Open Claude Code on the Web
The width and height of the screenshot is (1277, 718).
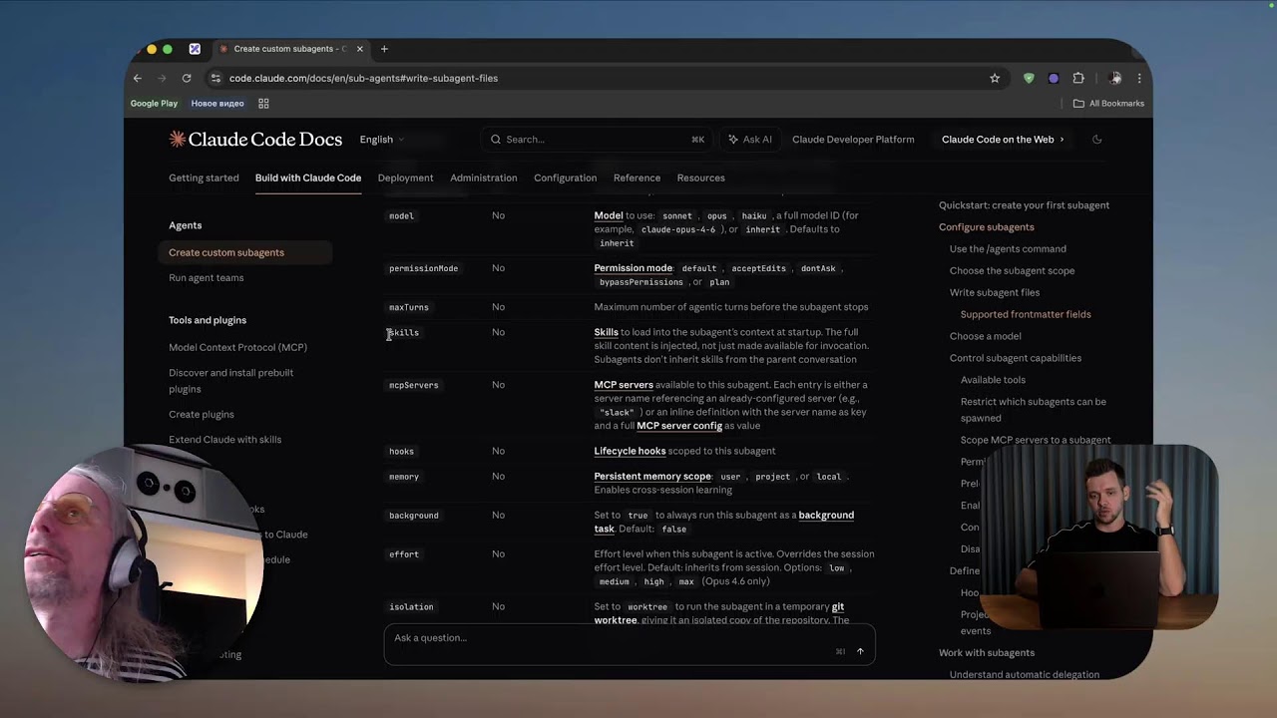[x=1003, y=140]
